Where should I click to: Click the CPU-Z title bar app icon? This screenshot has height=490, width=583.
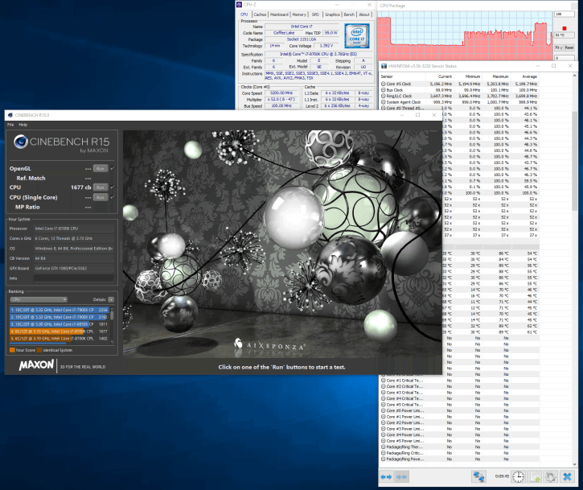(x=239, y=5)
